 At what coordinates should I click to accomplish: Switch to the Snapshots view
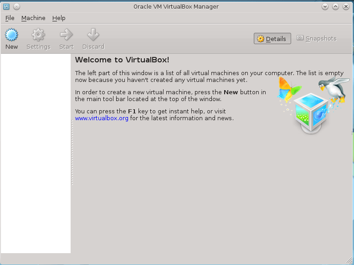pos(317,39)
